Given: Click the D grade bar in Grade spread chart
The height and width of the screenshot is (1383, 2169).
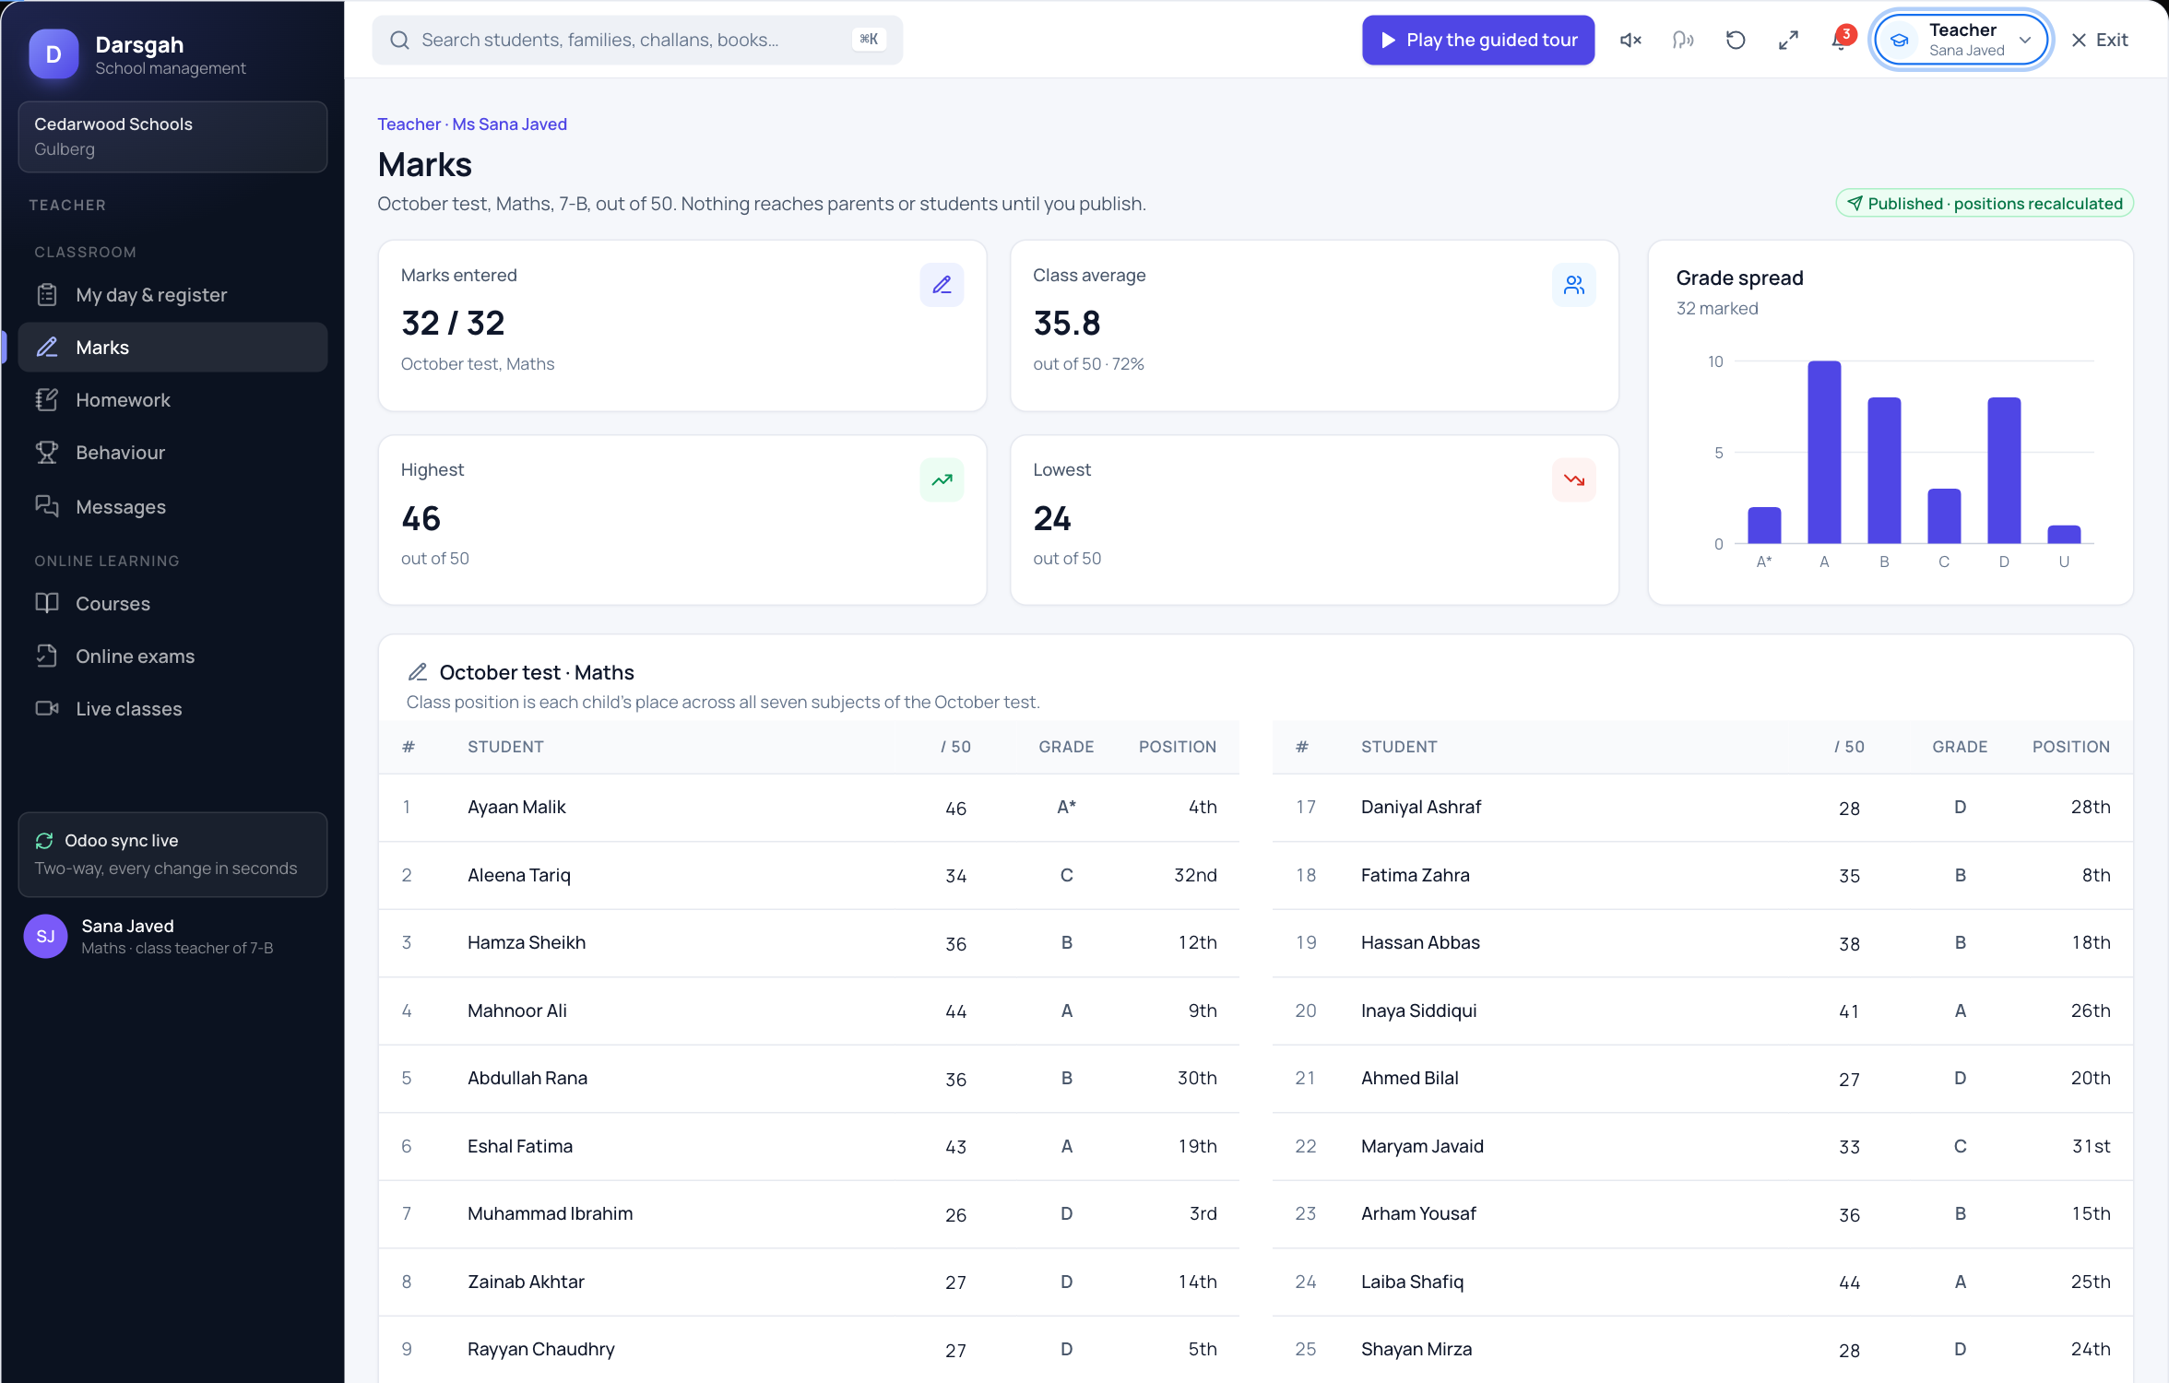Looking at the screenshot, I should click(2004, 471).
